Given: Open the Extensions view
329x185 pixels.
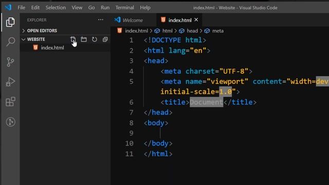Looking at the screenshot, I should click(x=10, y=102).
